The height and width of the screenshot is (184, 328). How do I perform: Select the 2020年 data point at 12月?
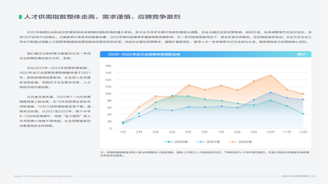(x=303, y=114)
